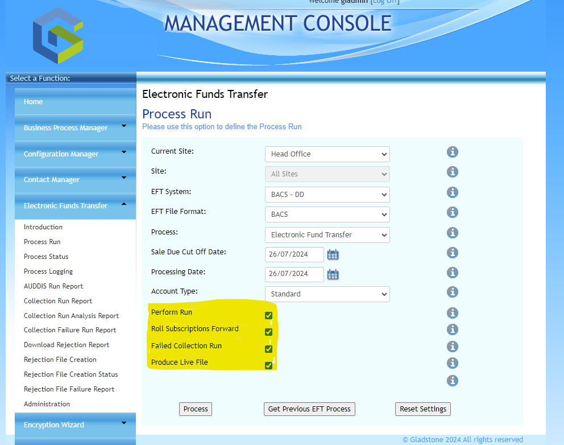Click the Process button
The image size is (564, 445).
pos(196,409)
